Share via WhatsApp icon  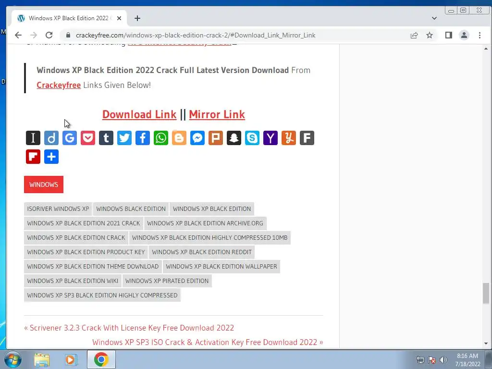160,138
